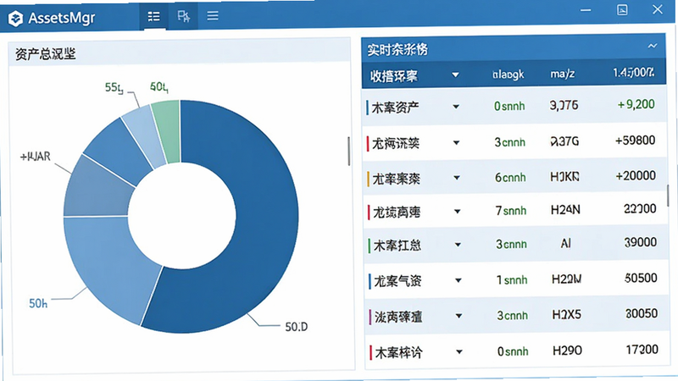
Task: Click the AssetsMgr hexagon logo icon
Action: click(15, 19)
